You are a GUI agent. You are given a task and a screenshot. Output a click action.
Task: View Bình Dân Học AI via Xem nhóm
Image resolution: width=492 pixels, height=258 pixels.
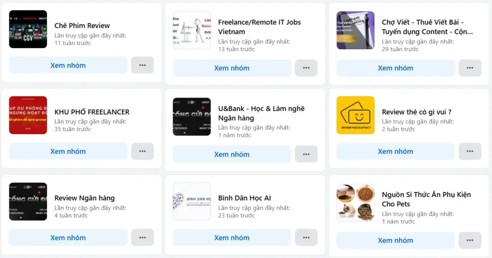[x=232, y=238]
